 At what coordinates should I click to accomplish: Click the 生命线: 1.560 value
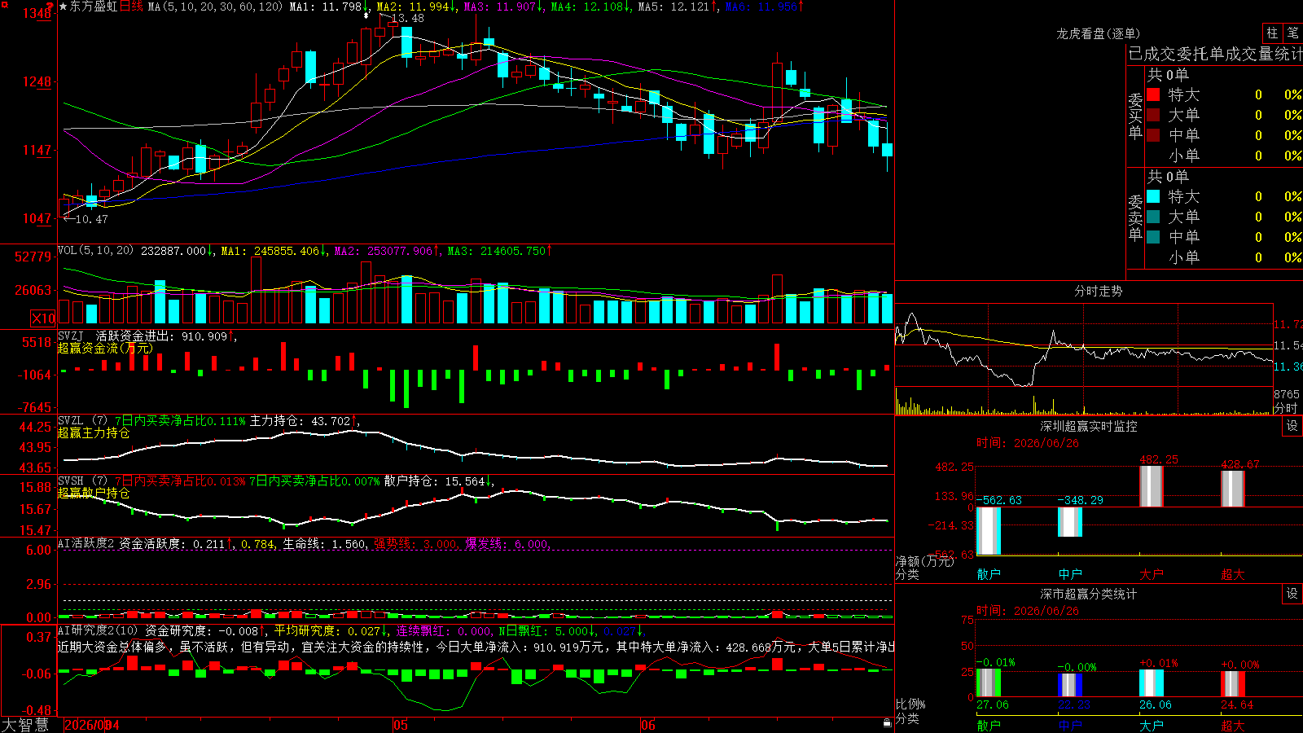(324, 544)
